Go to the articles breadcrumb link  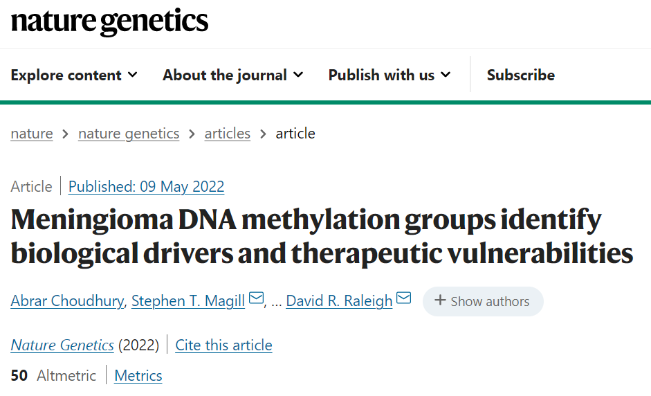(228, 134)
